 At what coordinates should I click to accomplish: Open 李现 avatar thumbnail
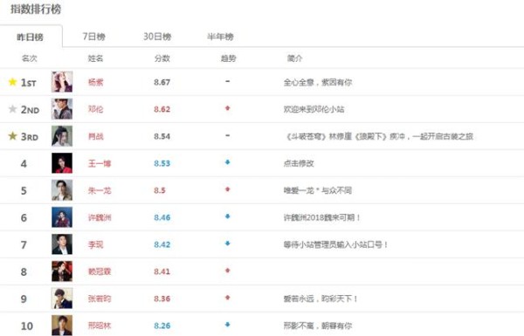tap(62, 244)
